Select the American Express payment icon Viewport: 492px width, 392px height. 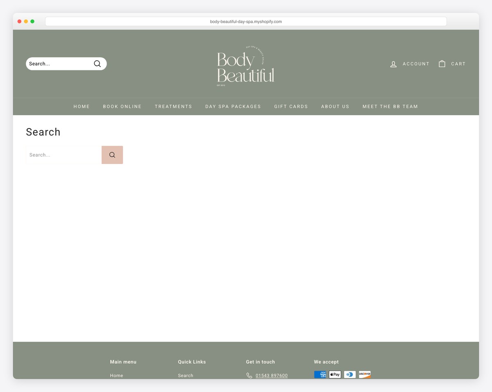pos(320,374)
